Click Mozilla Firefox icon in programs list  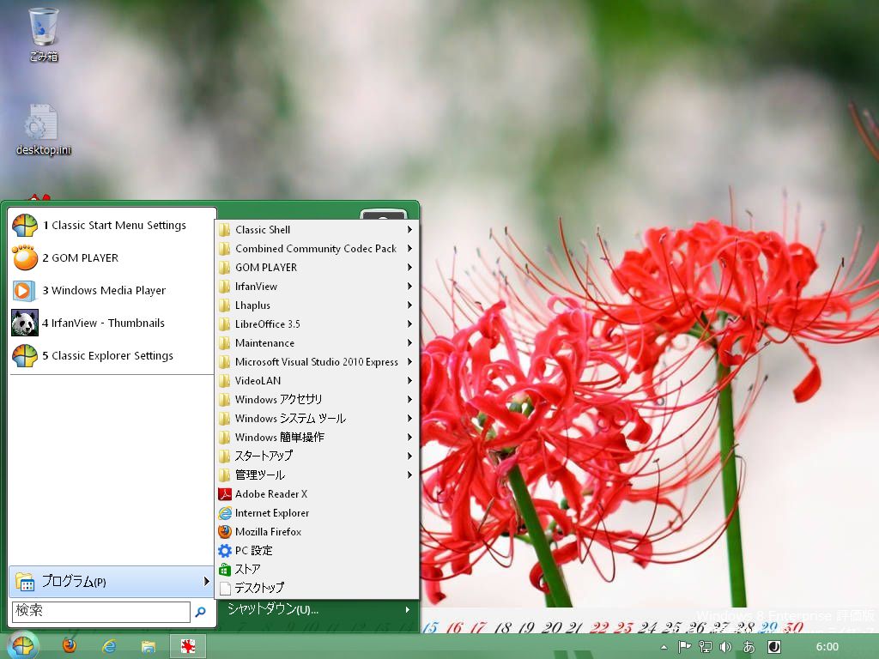pos(225,532)
